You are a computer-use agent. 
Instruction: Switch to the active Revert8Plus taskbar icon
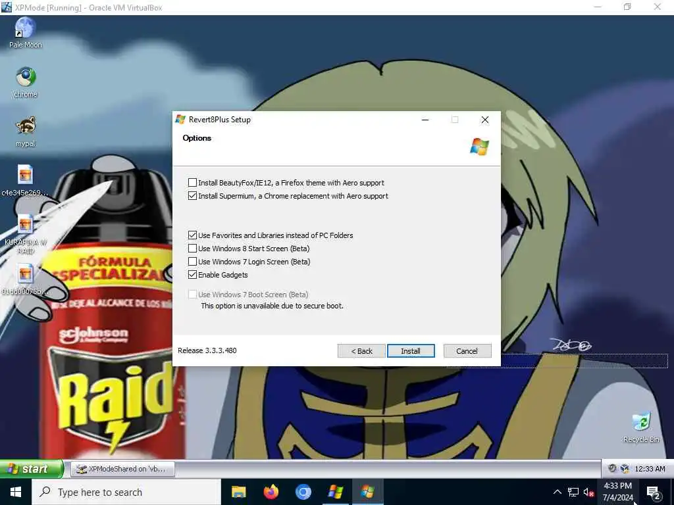367,492
